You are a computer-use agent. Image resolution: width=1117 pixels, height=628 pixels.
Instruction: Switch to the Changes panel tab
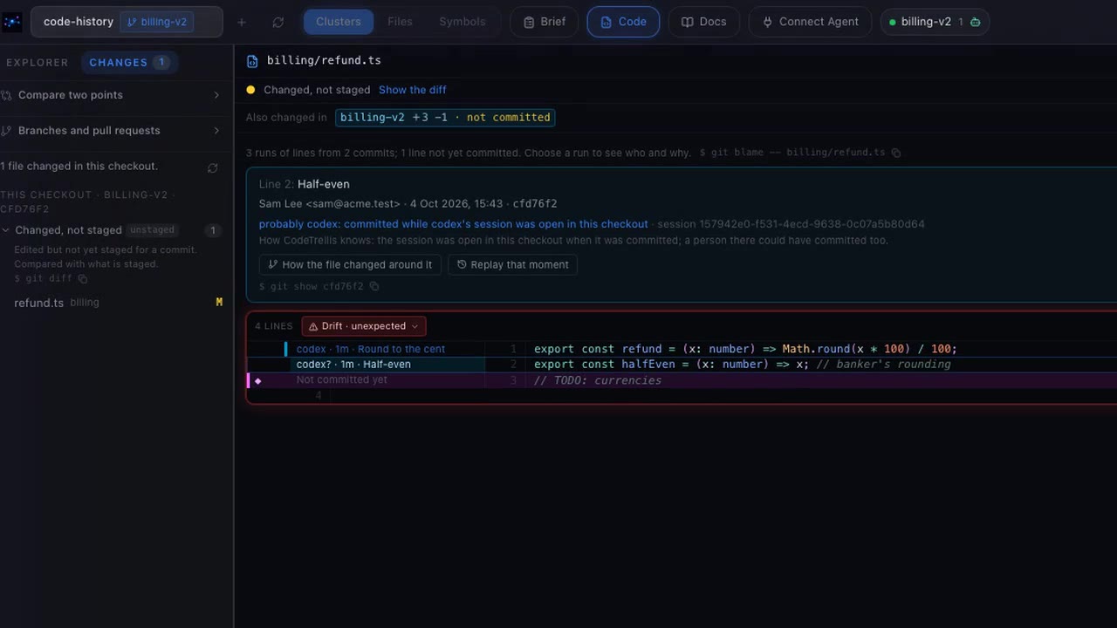(129, 63)
